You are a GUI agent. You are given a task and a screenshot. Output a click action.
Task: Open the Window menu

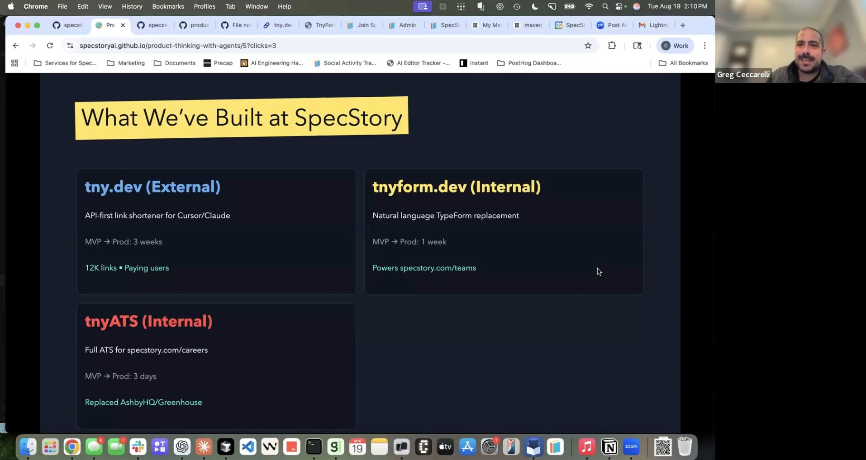(257, 6)
